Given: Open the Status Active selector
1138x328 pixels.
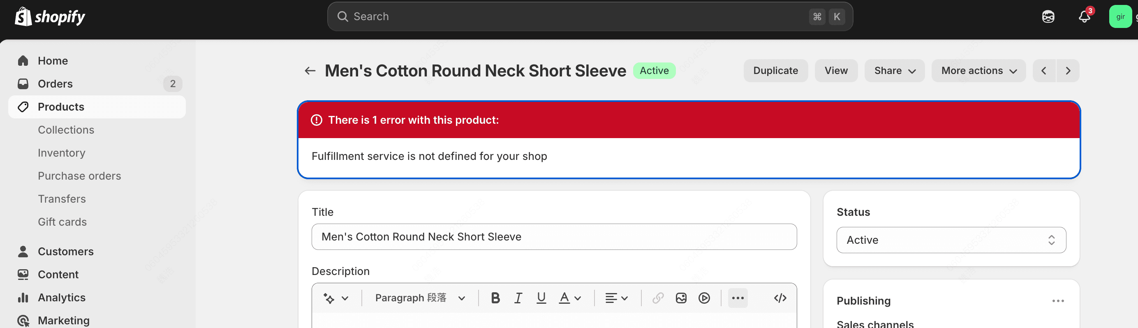Looking at the screenshot, I should coord(951,240).
